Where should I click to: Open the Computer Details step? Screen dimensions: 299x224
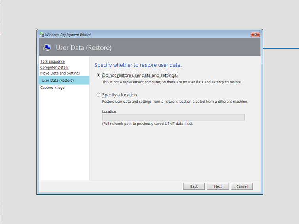[x=54, y=67]
